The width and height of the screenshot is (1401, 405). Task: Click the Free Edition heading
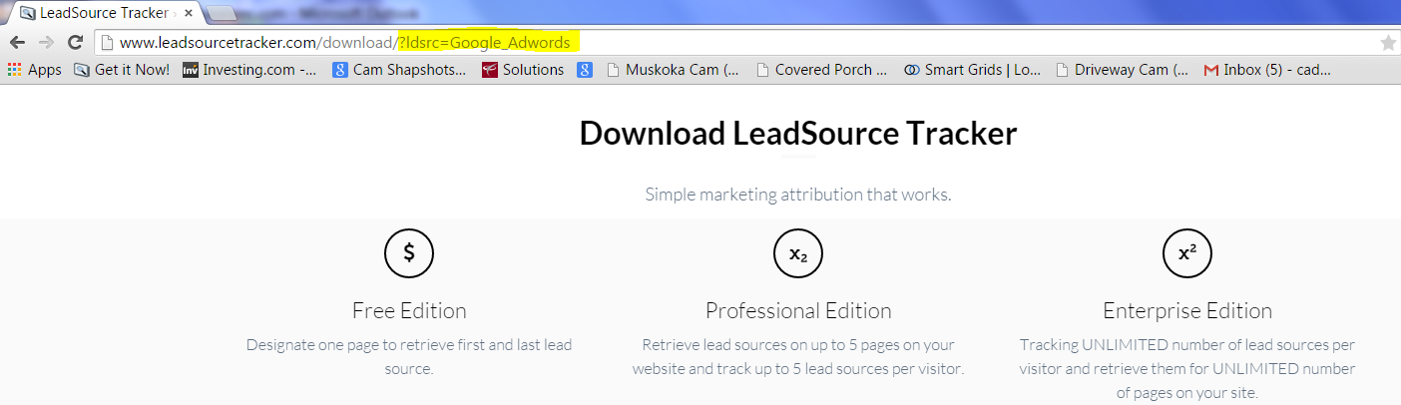click(x=409, y=310)
